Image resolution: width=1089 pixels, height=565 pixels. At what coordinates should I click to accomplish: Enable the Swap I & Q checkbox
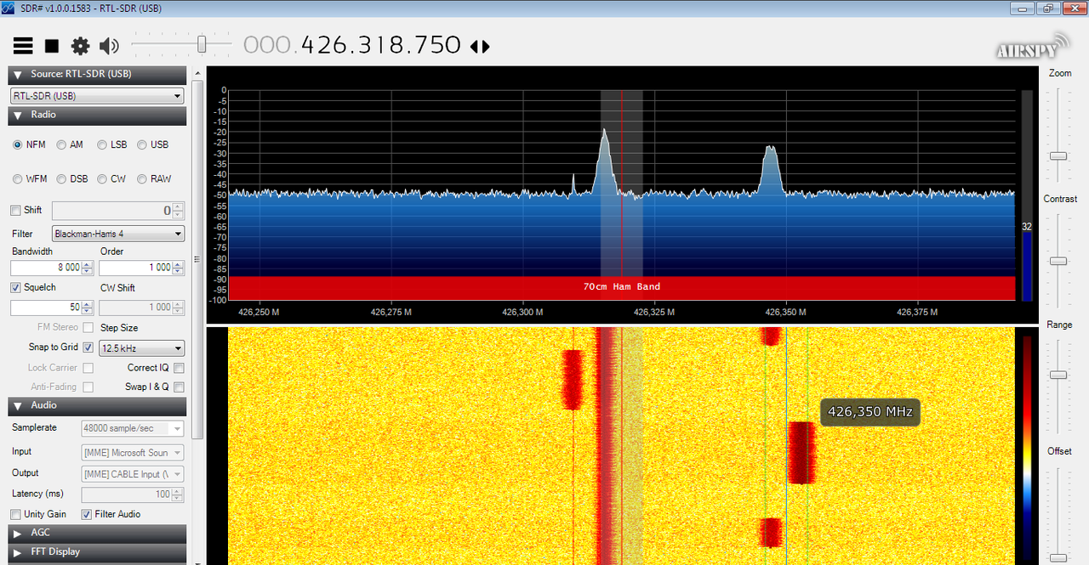click(x=179, y=387)
